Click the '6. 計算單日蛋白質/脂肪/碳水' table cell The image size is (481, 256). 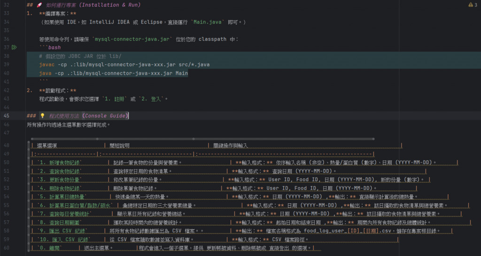click(x=75, y=205)
